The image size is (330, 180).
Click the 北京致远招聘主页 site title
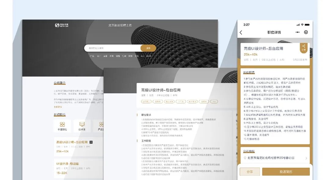coord(120,25)
